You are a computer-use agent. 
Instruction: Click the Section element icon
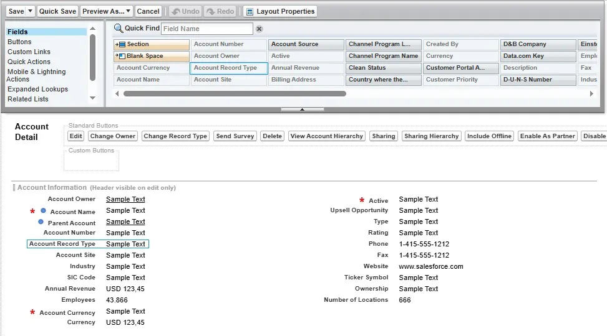(120, 44)
